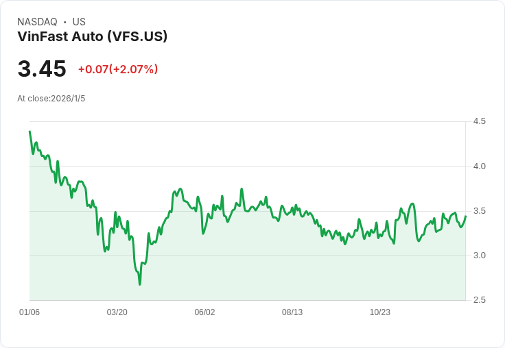The height and width of the screenshot is (348, 505).
Task: Click the 06/02 date axis label
Action: click(x=204, y=312)
